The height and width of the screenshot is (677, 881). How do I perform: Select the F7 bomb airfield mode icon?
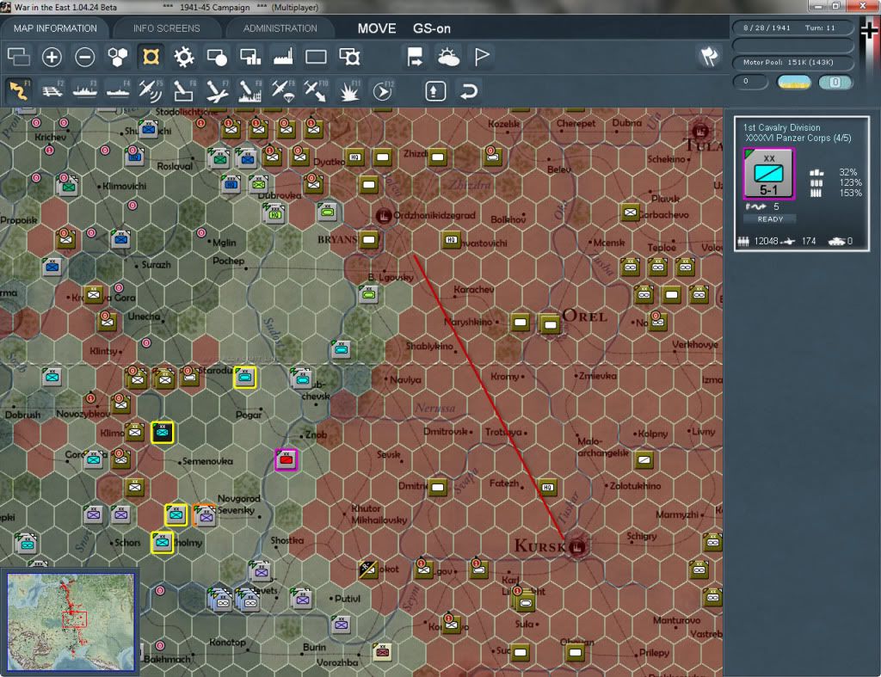217,90
